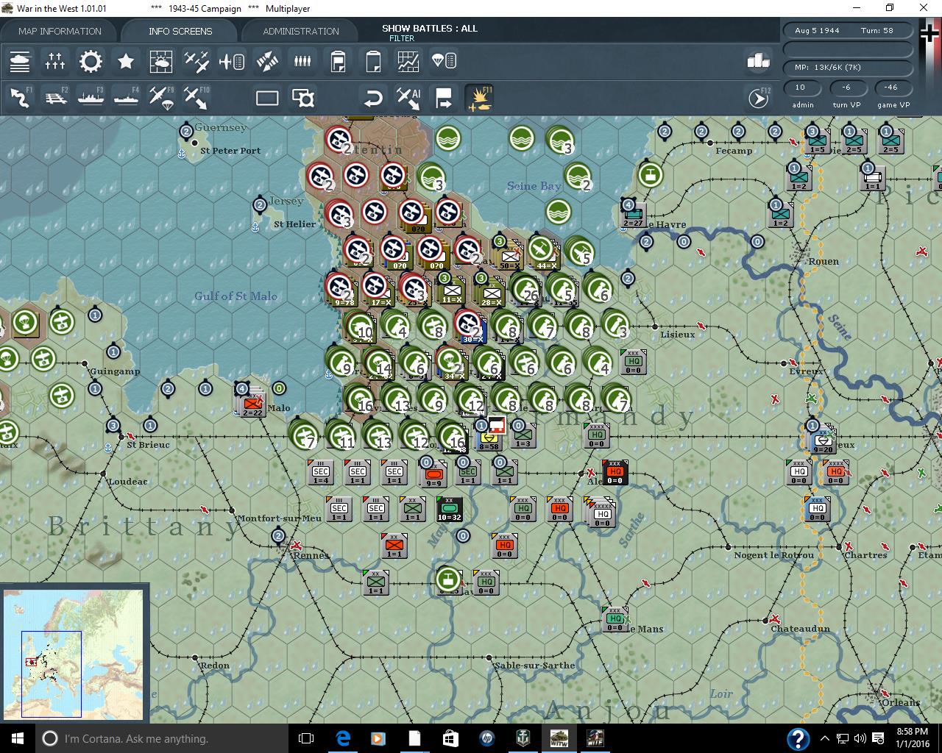The width and height of the screenshot is (942, 753).
Task: Open the manpower soldiers icon
Action: point(302,61)
